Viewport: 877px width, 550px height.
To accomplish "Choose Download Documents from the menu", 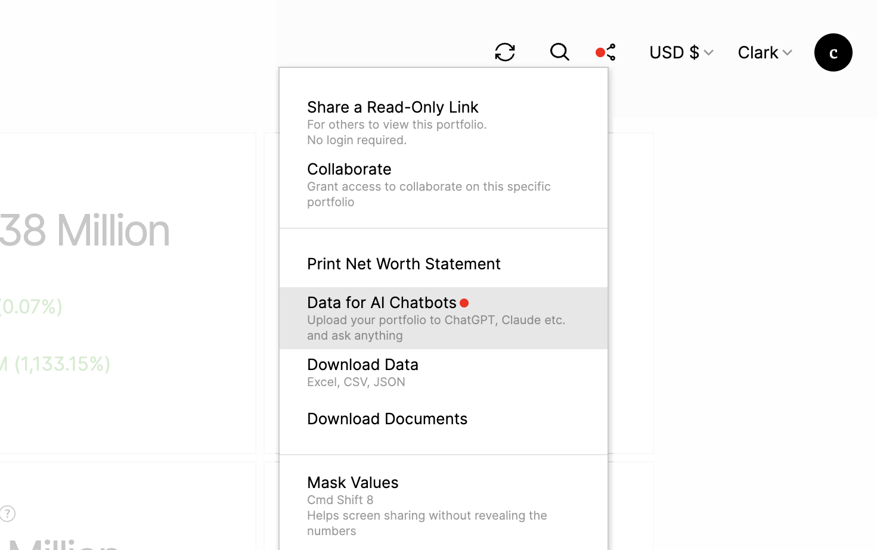I will 387,419.
